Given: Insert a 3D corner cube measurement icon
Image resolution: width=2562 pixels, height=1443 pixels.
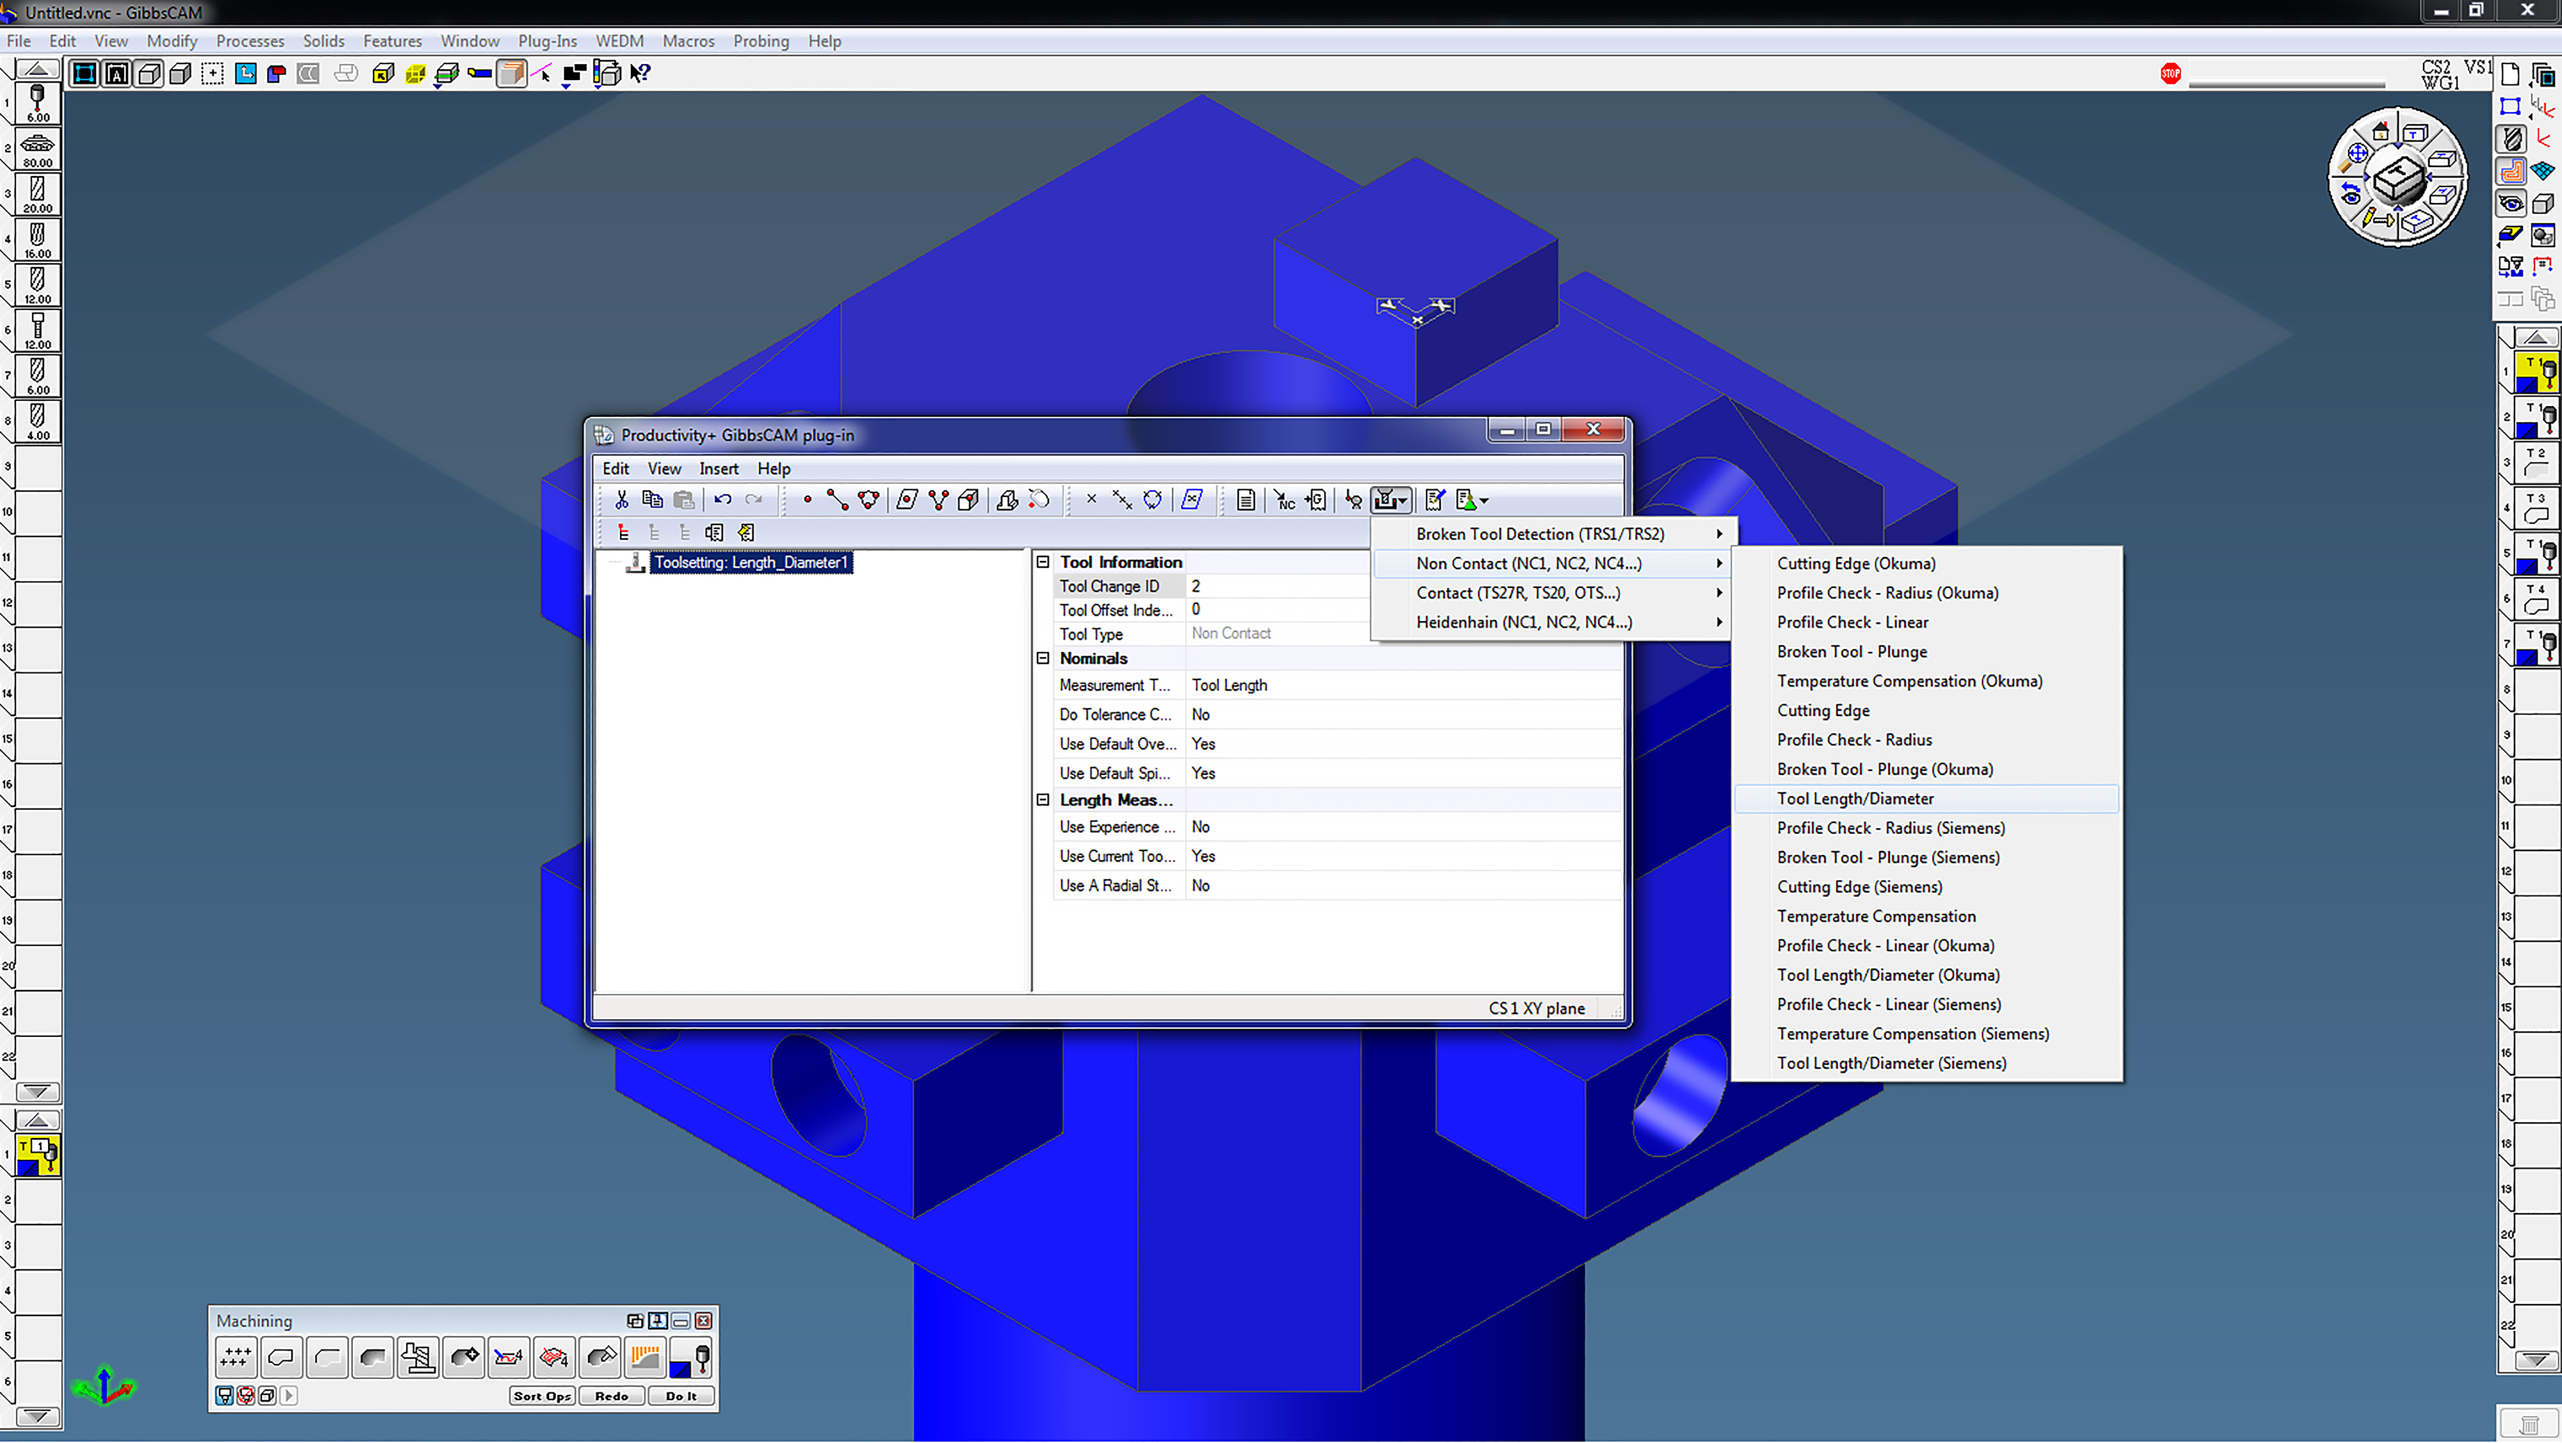Looking at the screenshot, I should (969, 500).
